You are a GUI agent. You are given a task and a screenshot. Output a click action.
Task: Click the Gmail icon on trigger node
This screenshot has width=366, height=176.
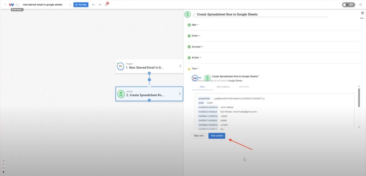(x=120, y=67)
